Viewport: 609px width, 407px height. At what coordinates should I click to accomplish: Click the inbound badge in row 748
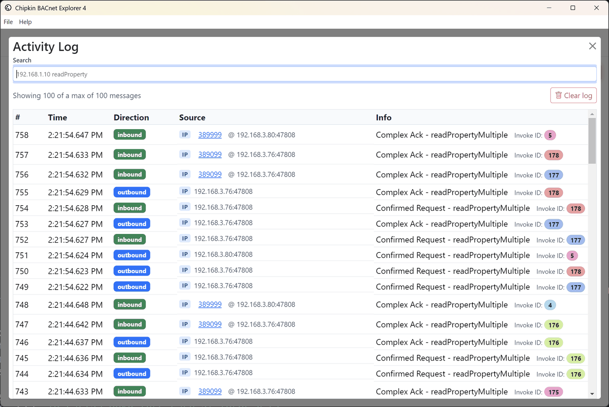(x=130, y=304)
